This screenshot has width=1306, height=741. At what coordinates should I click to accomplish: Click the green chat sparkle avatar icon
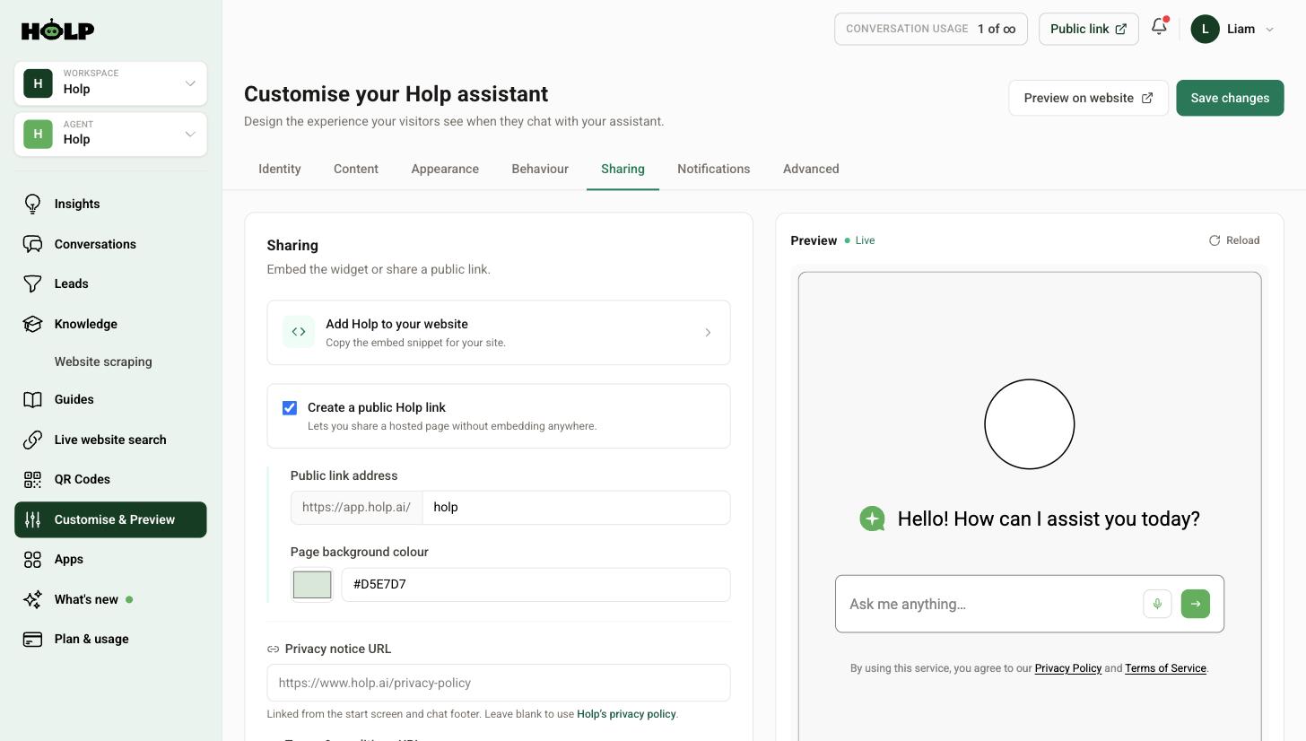(x=872, y=519)
